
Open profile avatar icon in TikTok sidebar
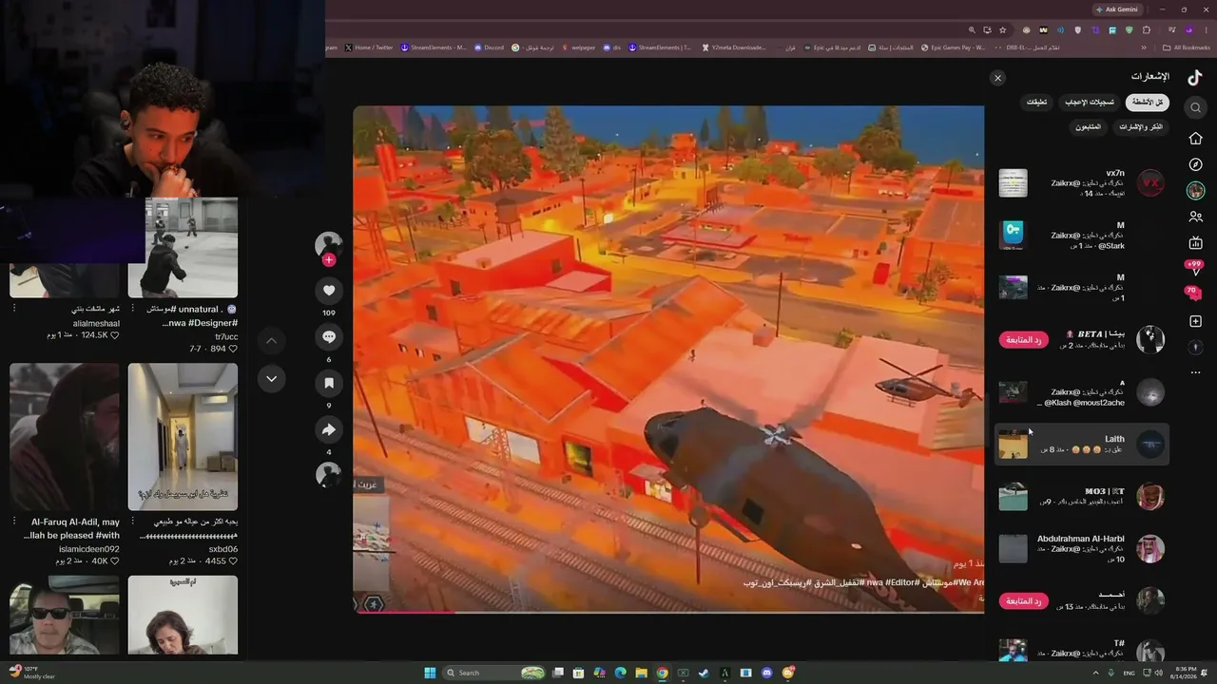tap(1196, 191)
